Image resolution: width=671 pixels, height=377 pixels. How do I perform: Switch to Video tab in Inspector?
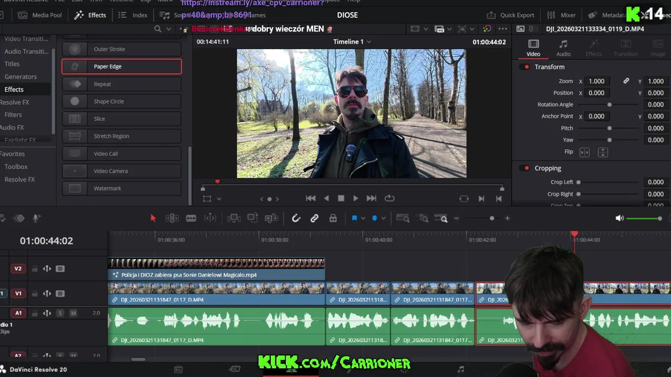[x=533, y=48]
